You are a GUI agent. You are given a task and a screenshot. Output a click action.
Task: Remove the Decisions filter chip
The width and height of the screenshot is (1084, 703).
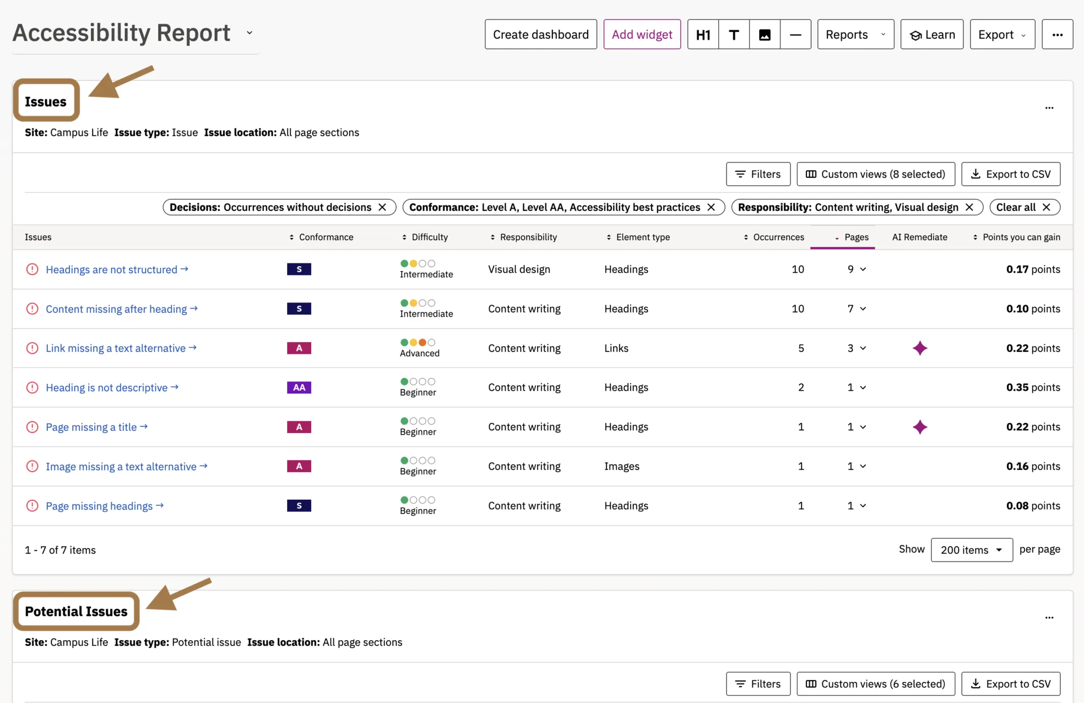[382, 207]
